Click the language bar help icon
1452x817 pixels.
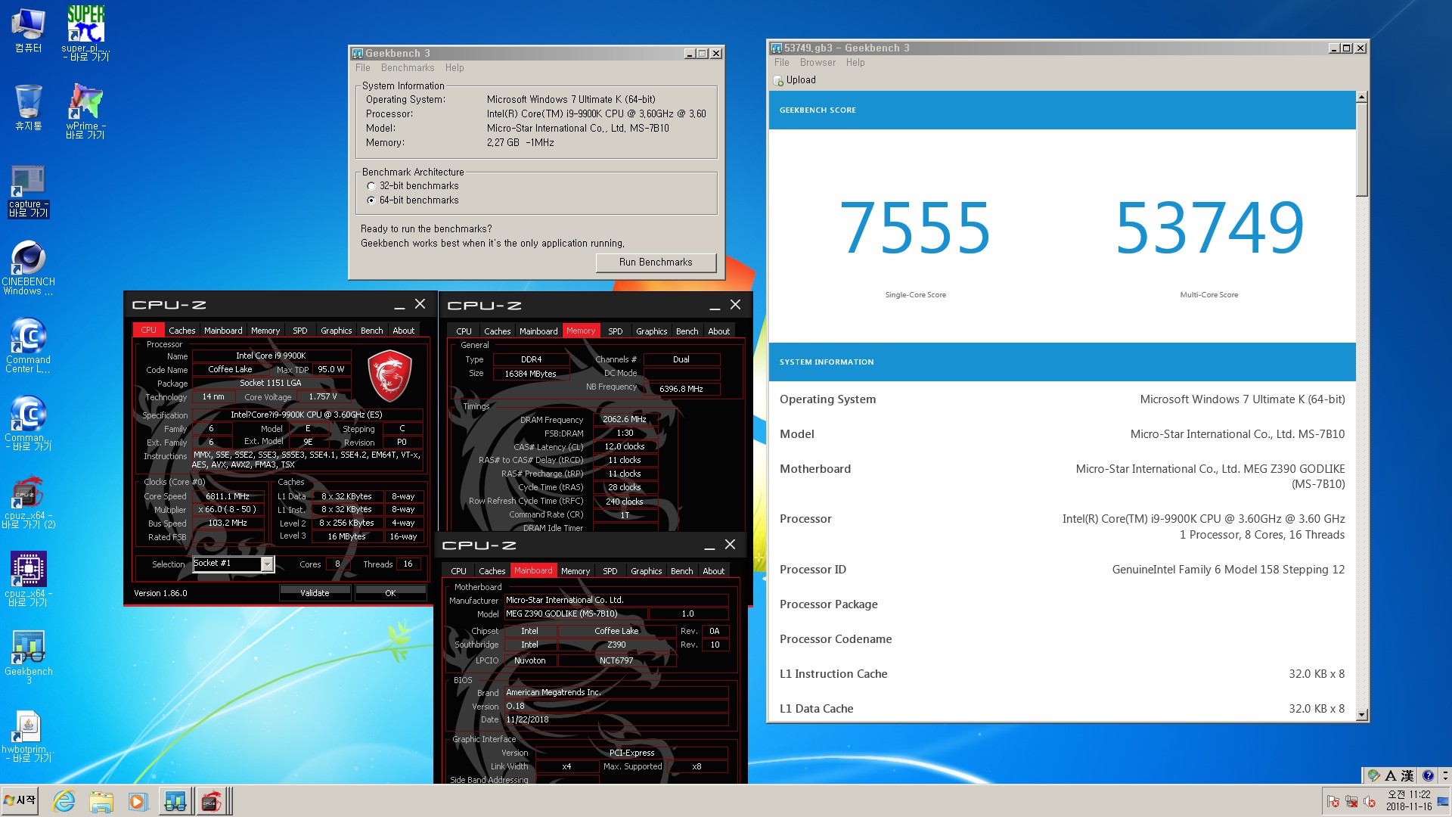pos(1428,775)
